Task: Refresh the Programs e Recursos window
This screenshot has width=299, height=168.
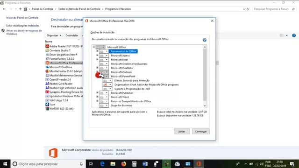Action: tap(248, 9)
